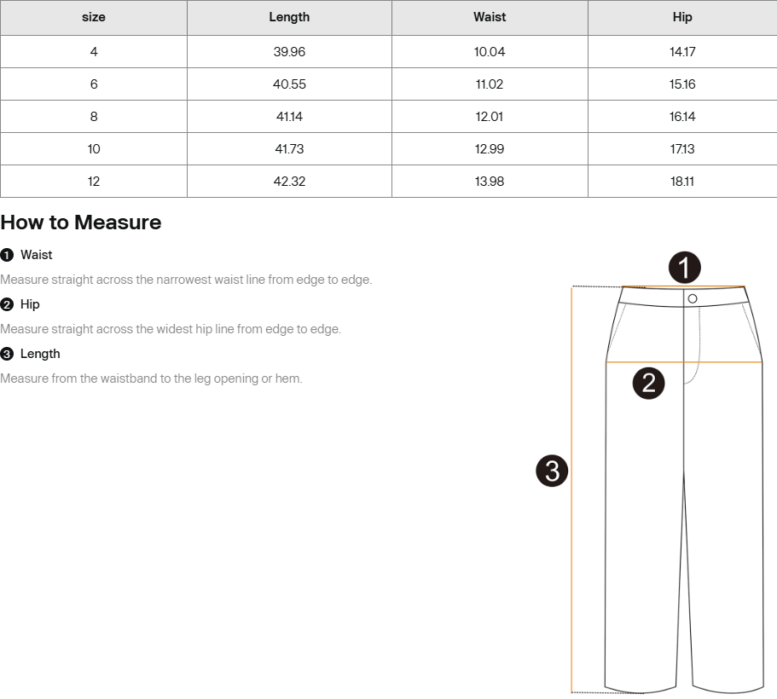Click the large number 1 waist marker on diagram
Screen dimensions: 777x699
[684, 268]
